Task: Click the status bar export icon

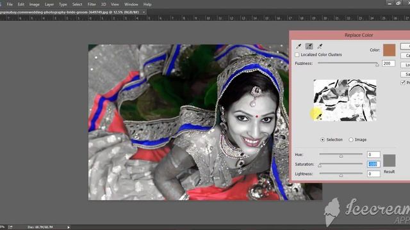Action: [10, 227]
